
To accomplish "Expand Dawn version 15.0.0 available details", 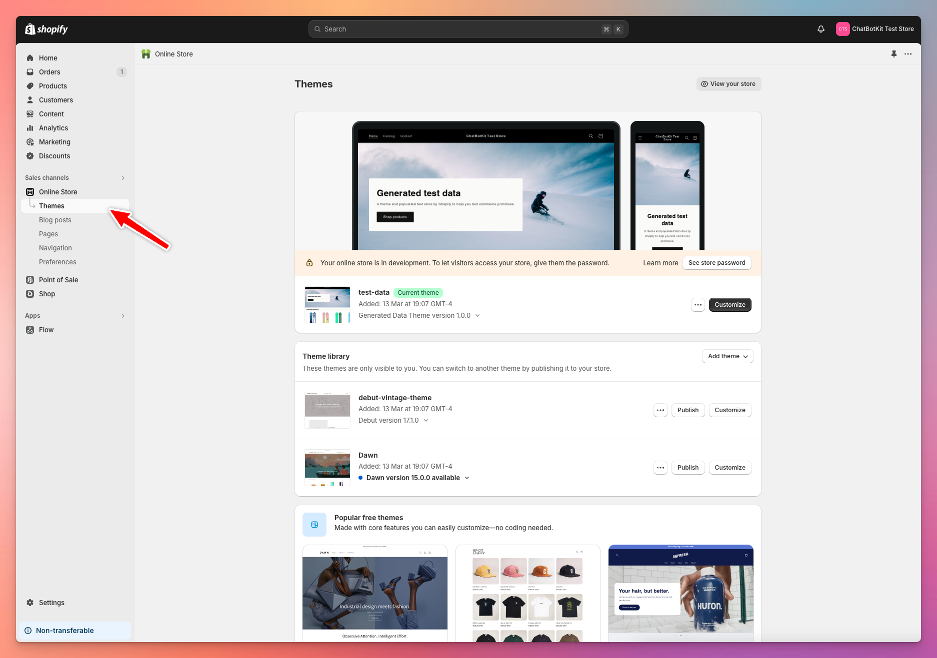I will click(x=467, y=478).
